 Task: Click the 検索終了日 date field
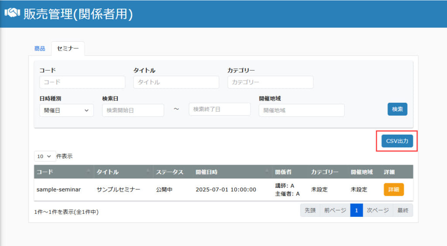click(x=220, y=109)
